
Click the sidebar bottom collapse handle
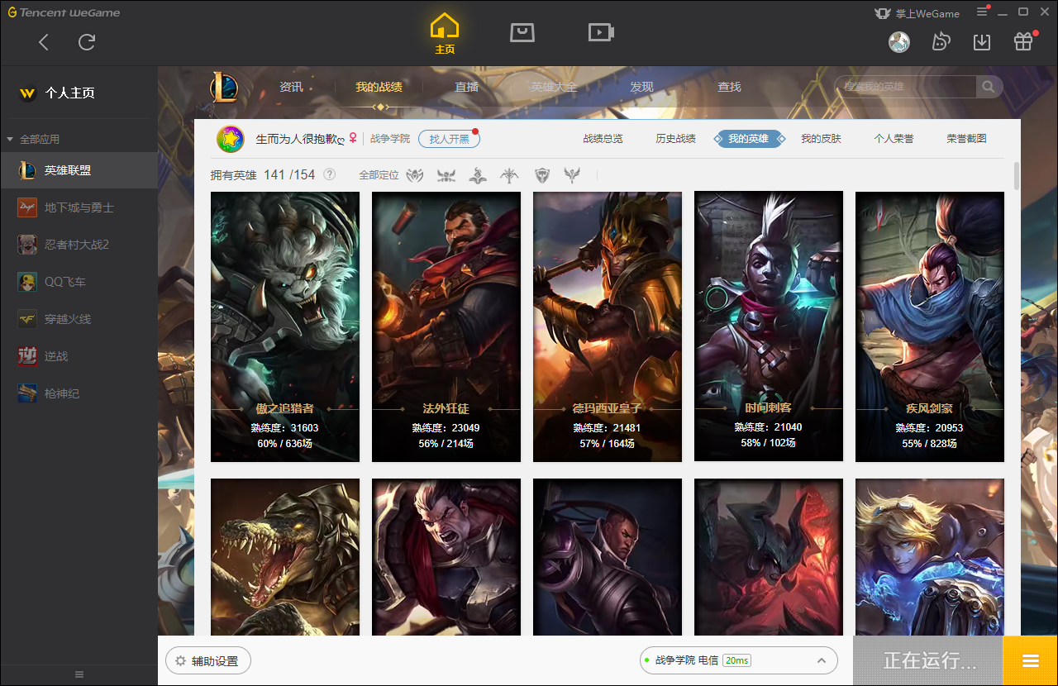pos(79,674)
